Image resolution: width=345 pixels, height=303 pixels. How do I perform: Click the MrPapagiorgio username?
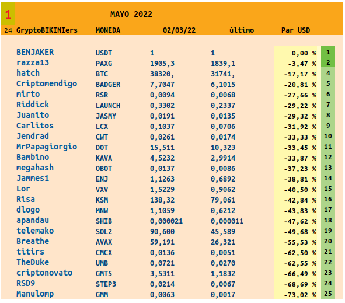47,147
